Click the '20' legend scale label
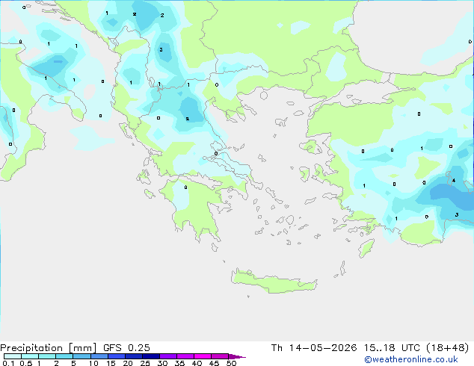This screenshot has height=366, width=474. click(x=128, y=363)
